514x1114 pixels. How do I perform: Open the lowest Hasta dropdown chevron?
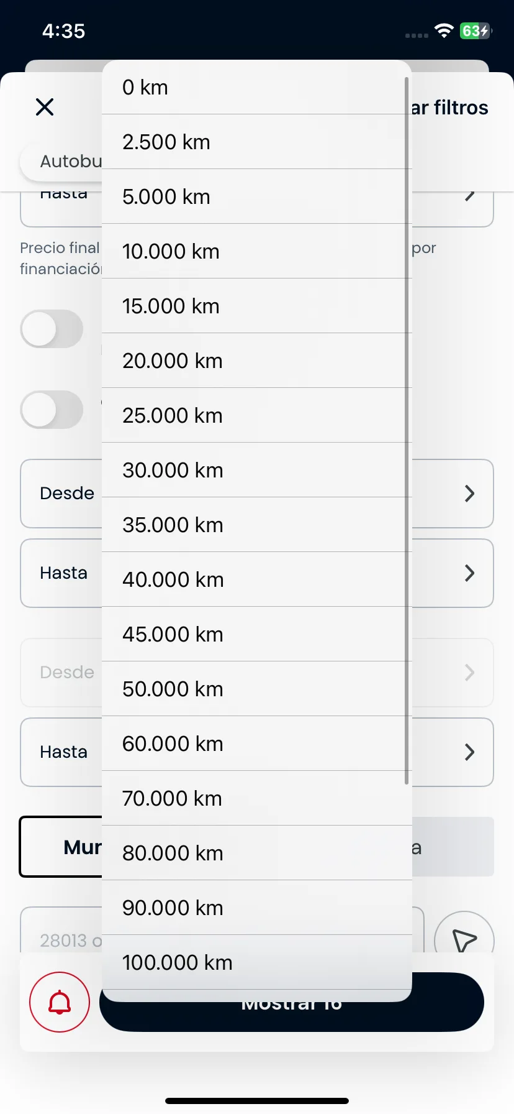coord(470,752)
